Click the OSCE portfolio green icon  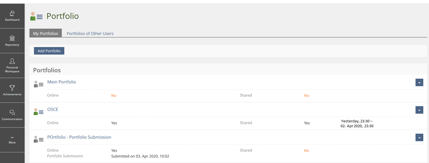[38, 112]
